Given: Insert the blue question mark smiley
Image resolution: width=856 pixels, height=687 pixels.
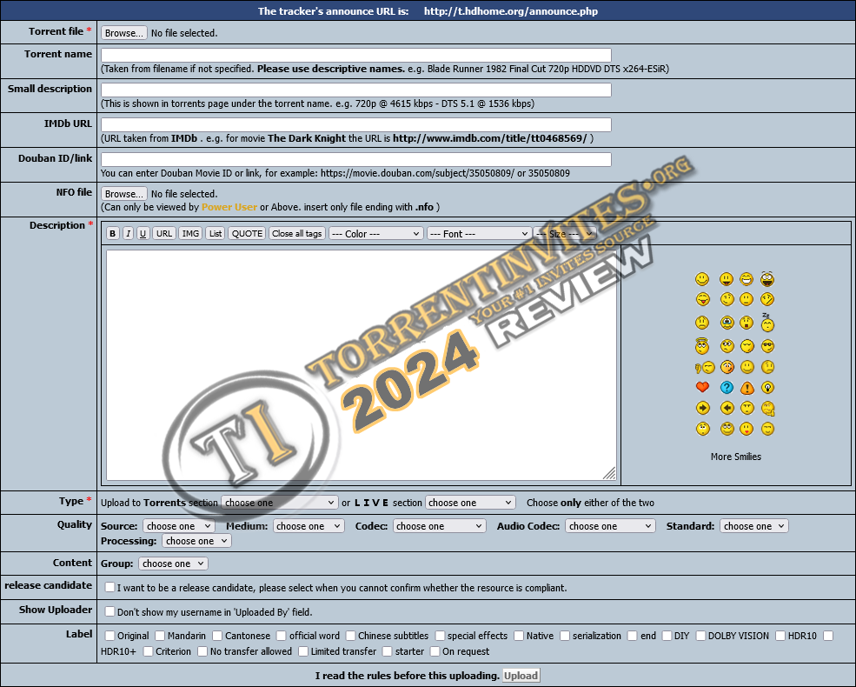Looking at the screenshot, I should click(x=727, y=387).
